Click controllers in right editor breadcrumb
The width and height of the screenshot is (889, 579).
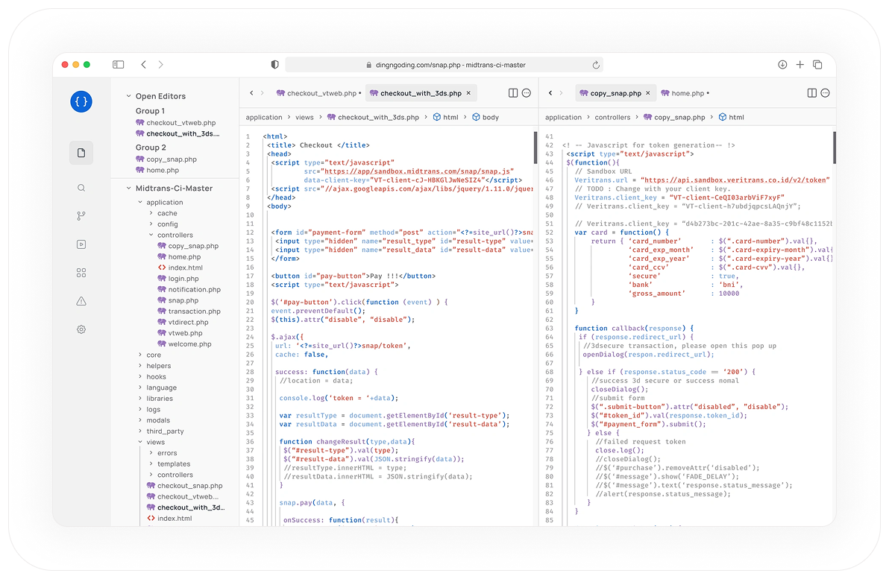(612, 117)
